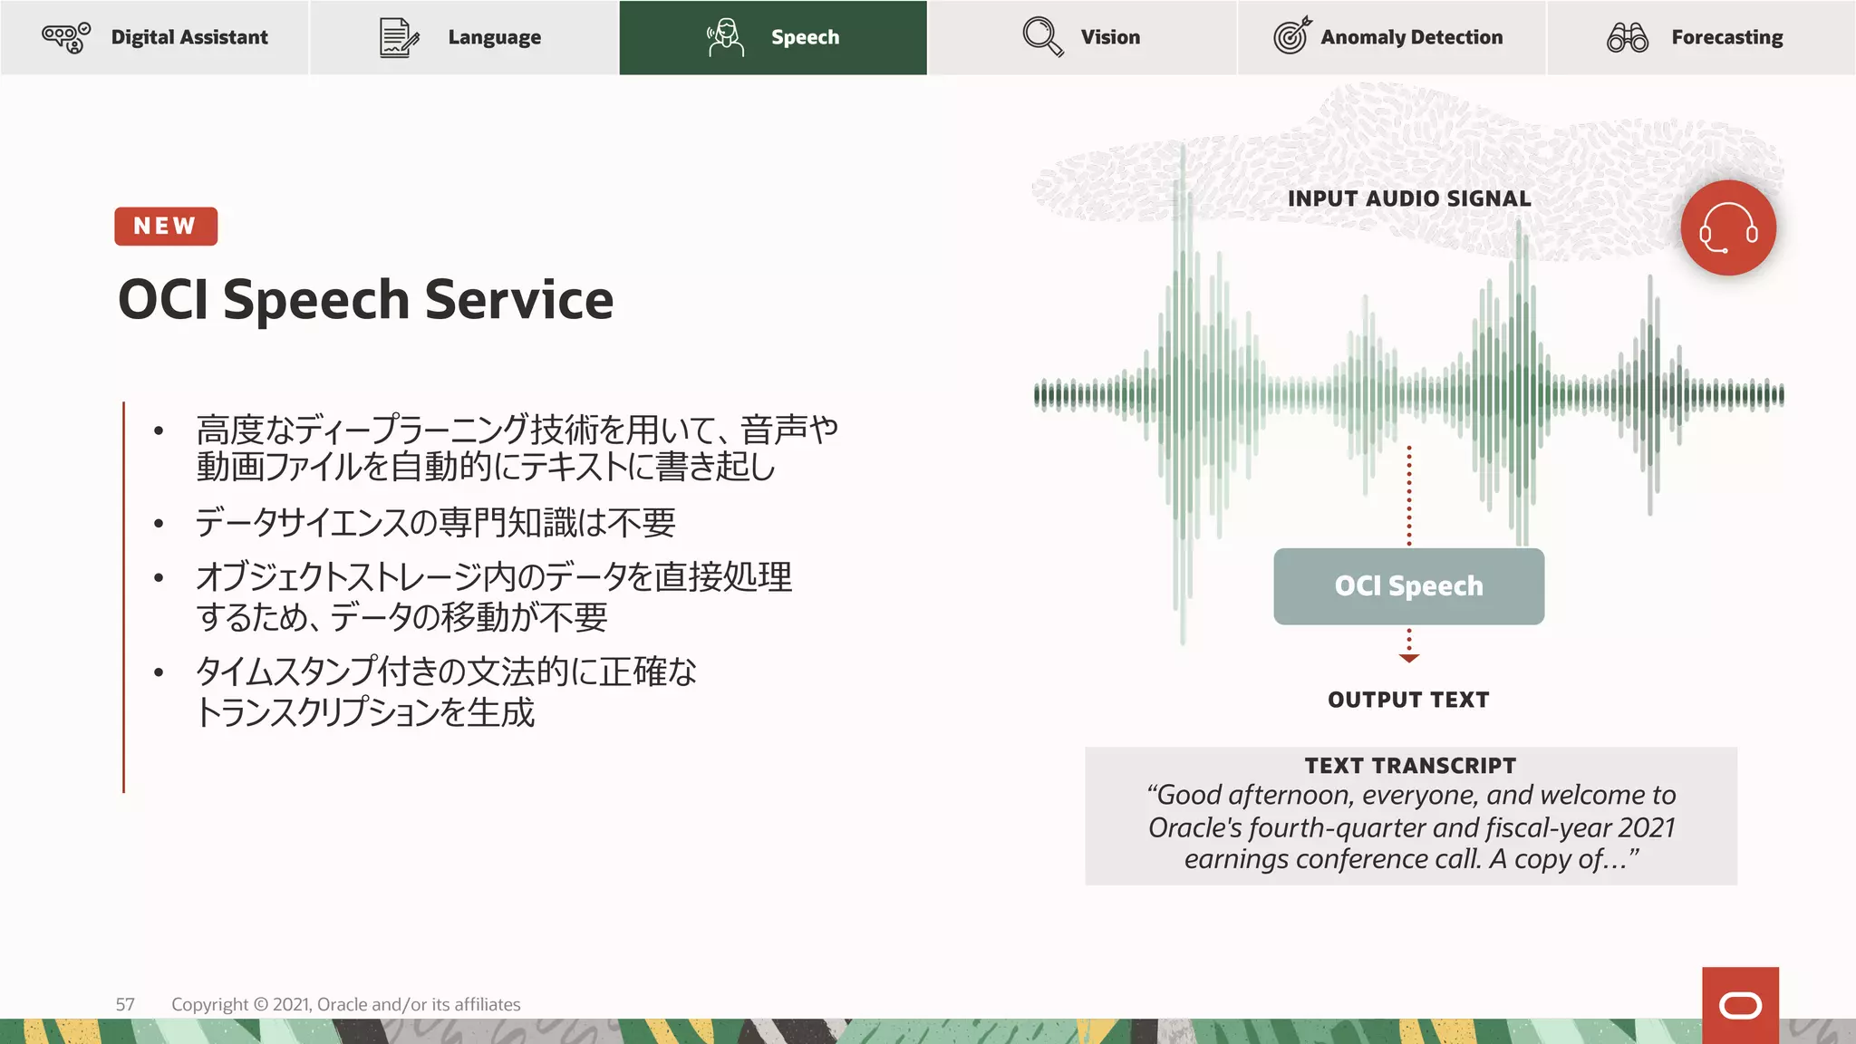The height and width of the screenshot is (1044, 1856).
Task: Click the red NEW badge
Action: coord(166,226)
